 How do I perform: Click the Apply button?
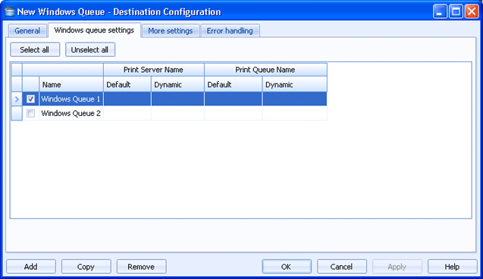(397, 266)
